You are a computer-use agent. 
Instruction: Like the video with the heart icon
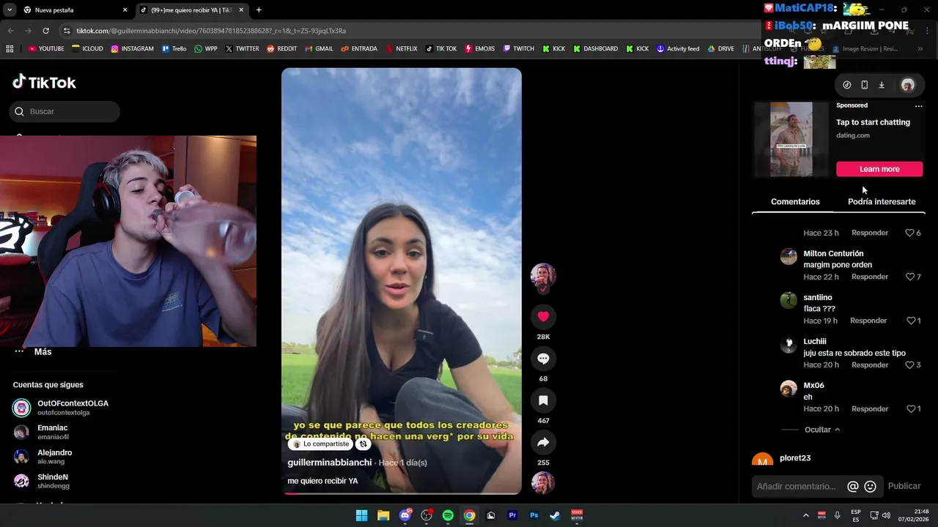point(543,316)
